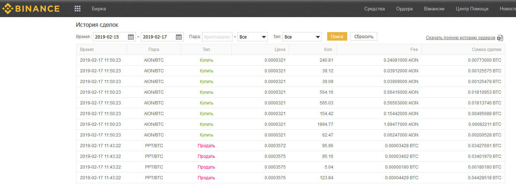Open Ордера in top navigation
This screenshot has width=516, height=196.
(x=404, y=9)
